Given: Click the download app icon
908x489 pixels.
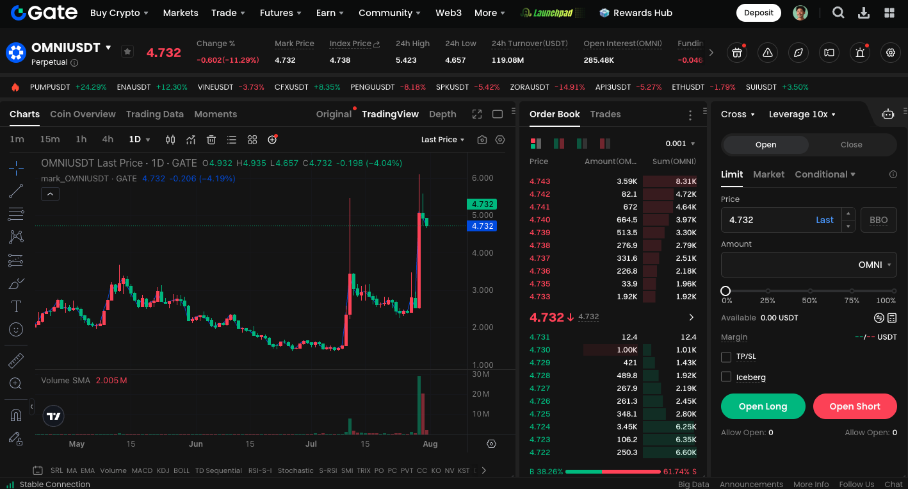Looking at the screenshot, I should [864, 13].
